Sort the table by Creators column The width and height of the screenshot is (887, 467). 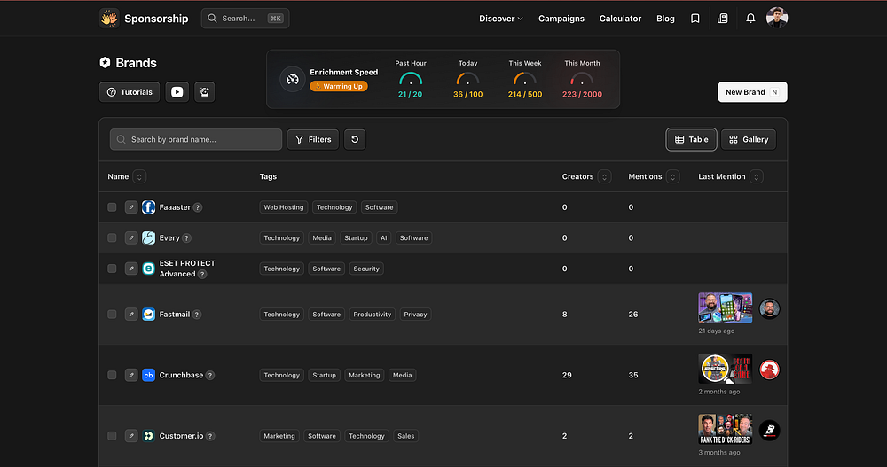click(604, 177)
